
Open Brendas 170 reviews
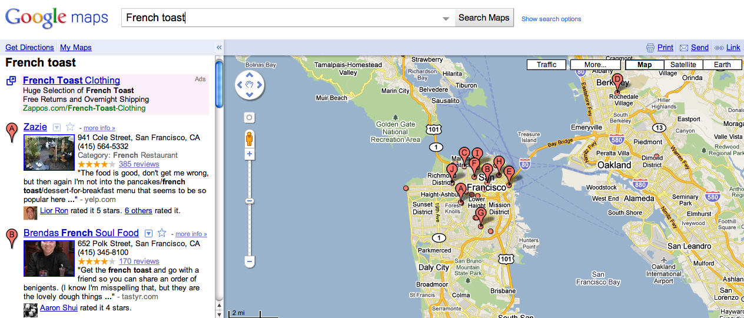coord(139,261)
